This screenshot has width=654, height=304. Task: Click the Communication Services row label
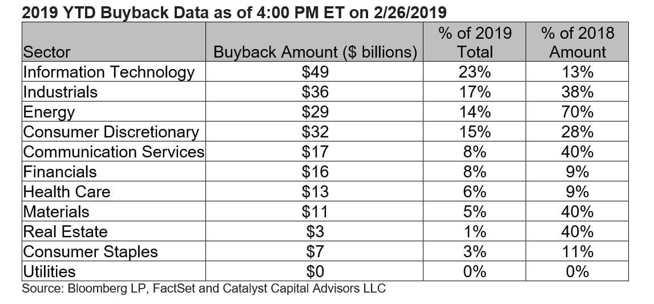114,152
